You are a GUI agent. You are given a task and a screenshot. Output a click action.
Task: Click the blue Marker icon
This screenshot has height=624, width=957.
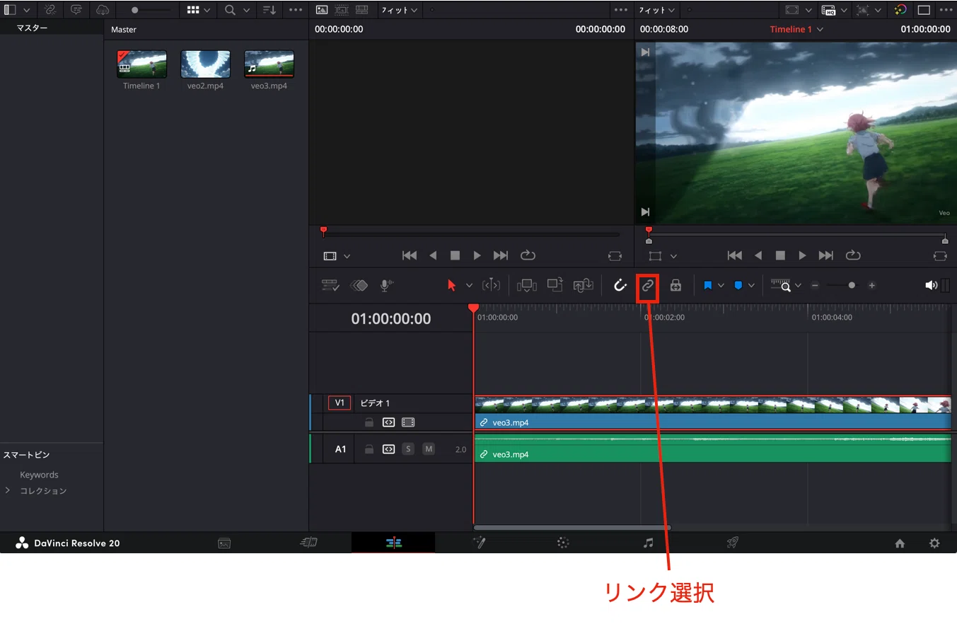738,285
